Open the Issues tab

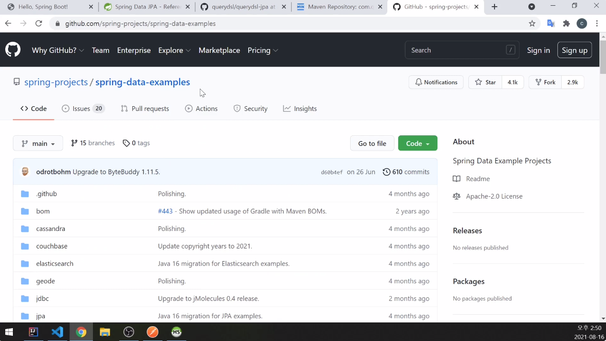tap(83, 109)
